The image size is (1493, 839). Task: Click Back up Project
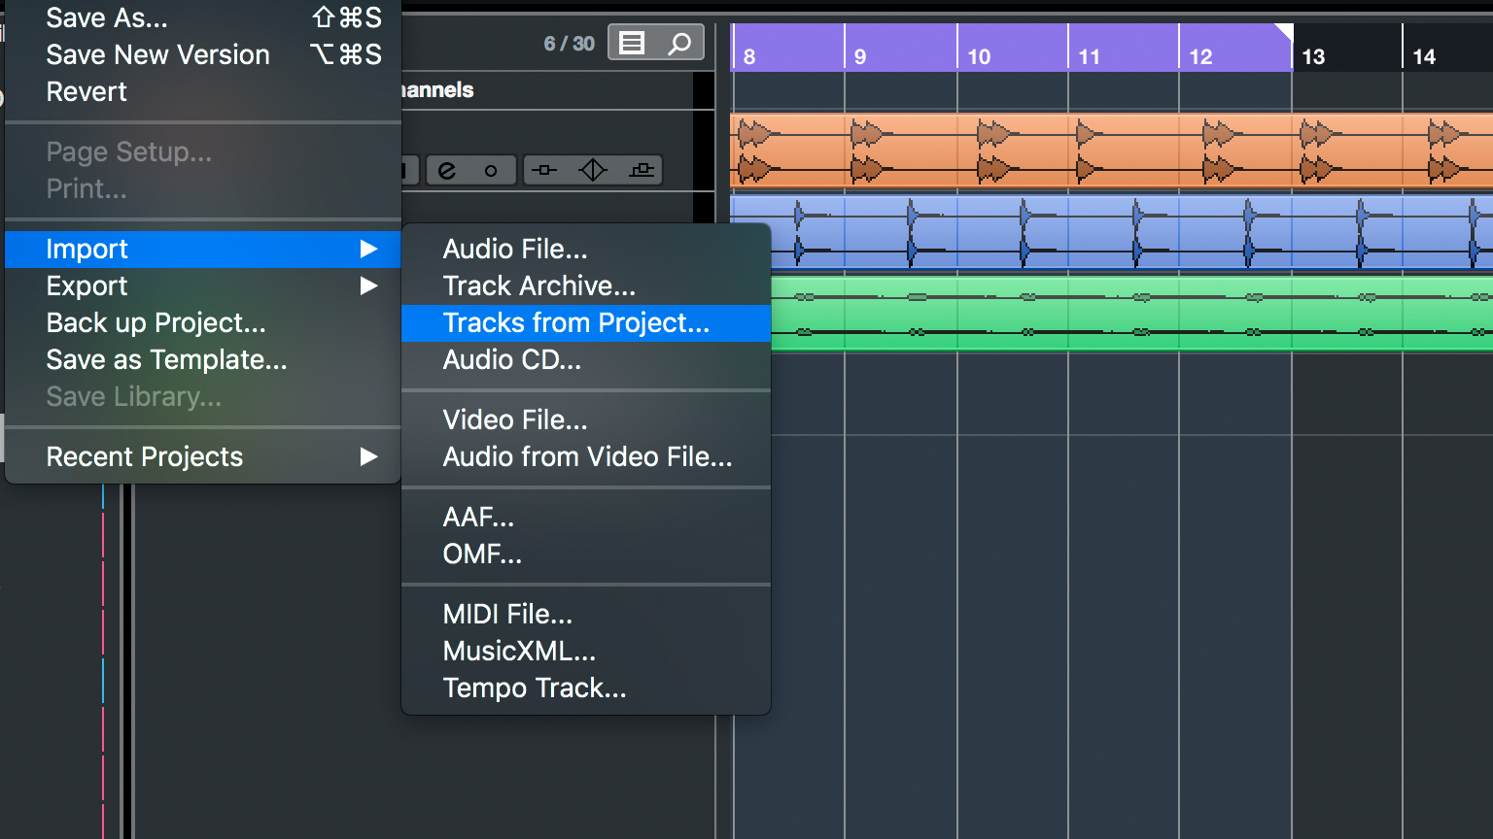pos(156,322)
